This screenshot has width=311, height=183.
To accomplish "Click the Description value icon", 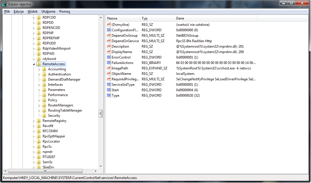I will pos(109,46).
